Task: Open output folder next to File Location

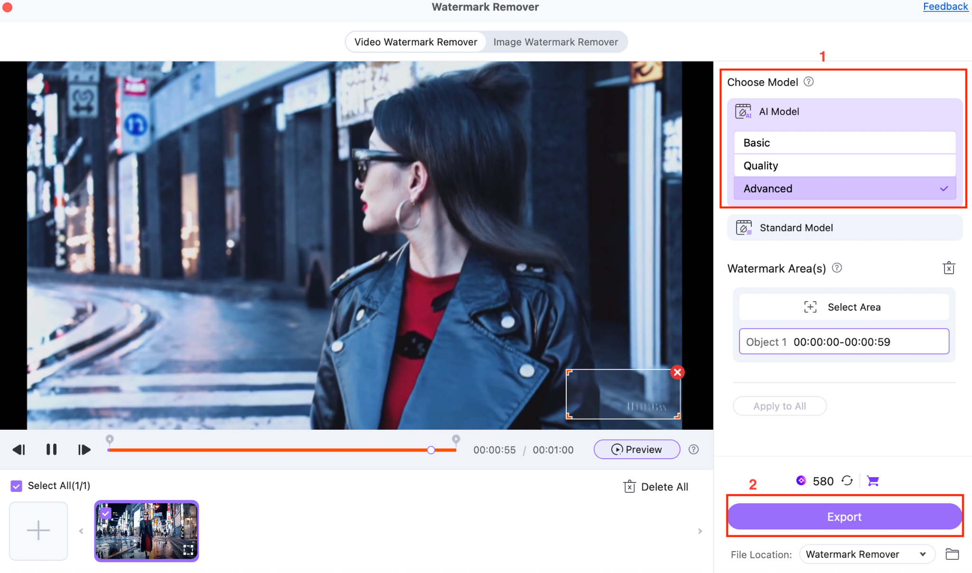Action: click(x=952, y=554)
